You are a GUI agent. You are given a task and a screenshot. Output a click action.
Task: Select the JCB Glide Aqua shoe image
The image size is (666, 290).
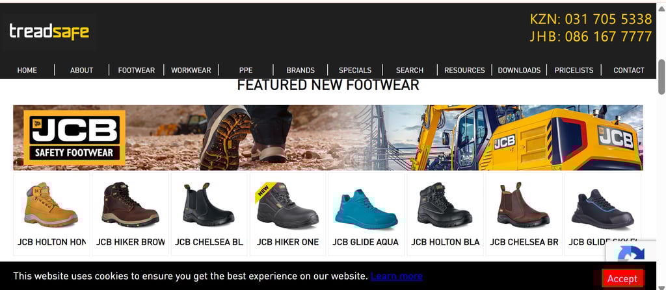tap(366, 209)
